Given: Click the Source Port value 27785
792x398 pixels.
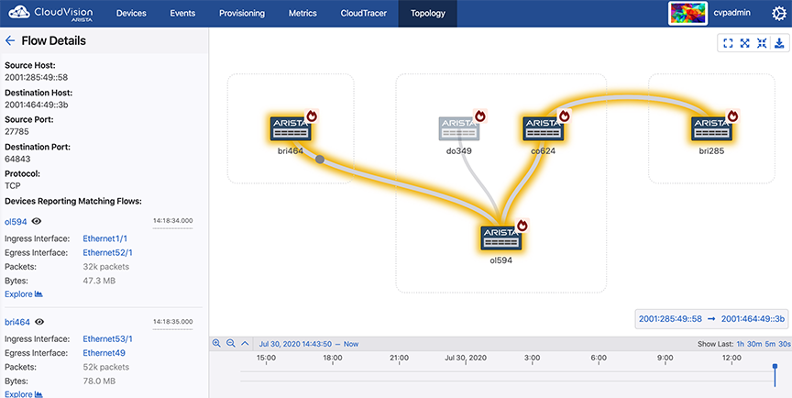Looking at the screenshot, I should click(x=16, y=132).
